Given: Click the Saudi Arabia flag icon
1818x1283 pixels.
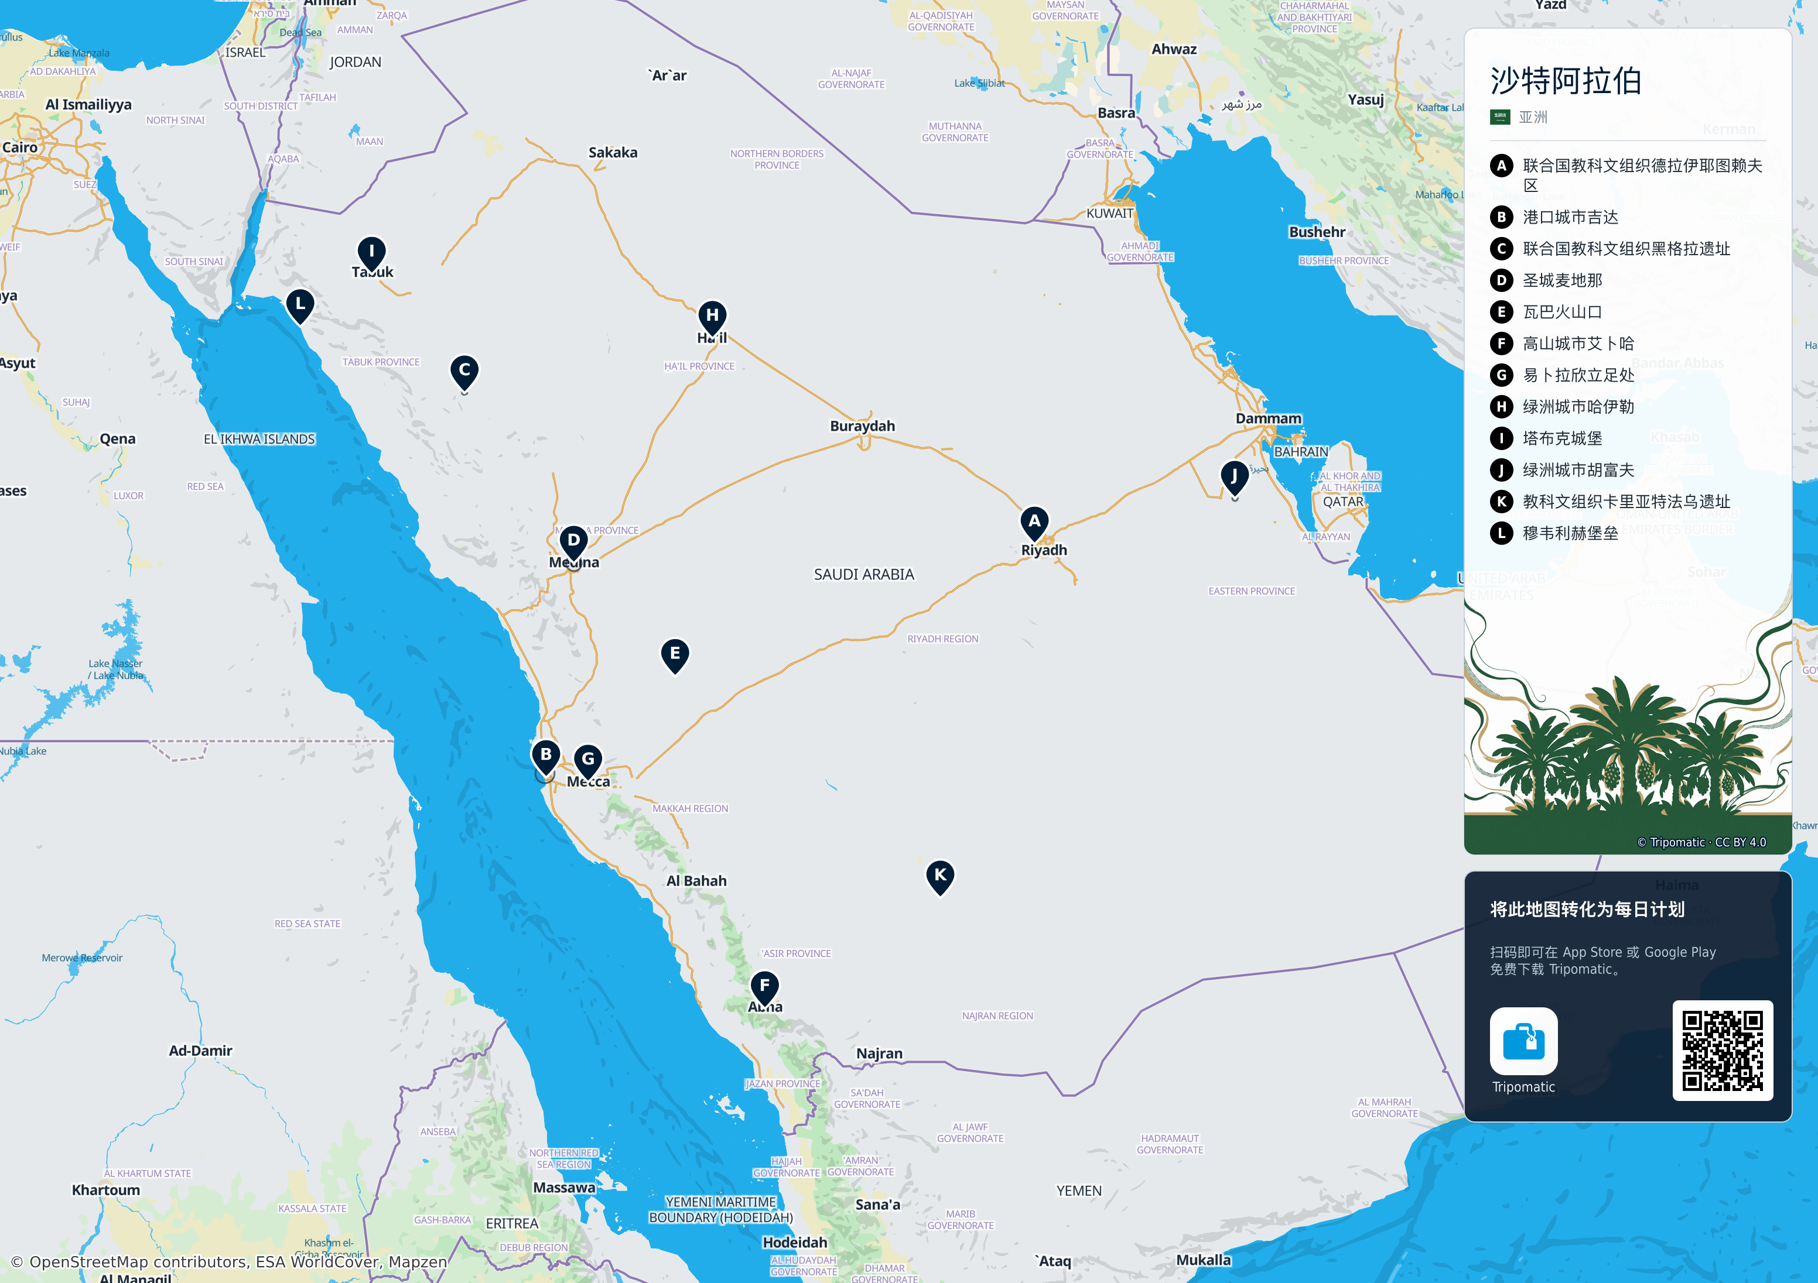Looking at the screenshot, I should coord(1501,117).
